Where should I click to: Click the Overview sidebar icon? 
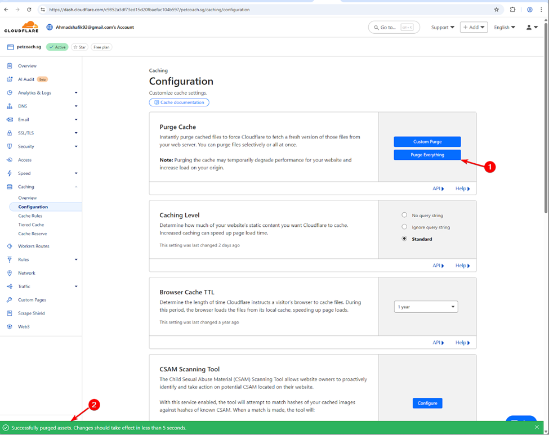[10, 66]
